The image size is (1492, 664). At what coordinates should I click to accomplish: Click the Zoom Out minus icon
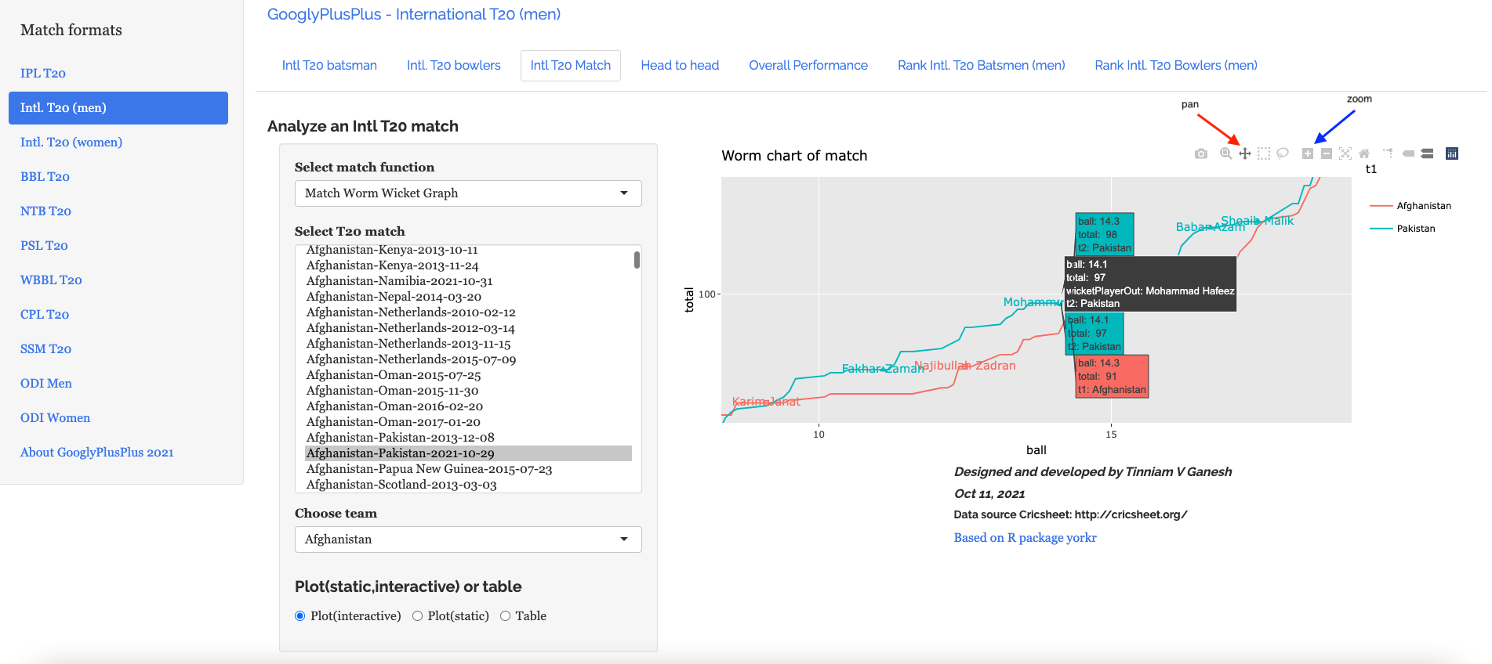(x=1327, y=154)
